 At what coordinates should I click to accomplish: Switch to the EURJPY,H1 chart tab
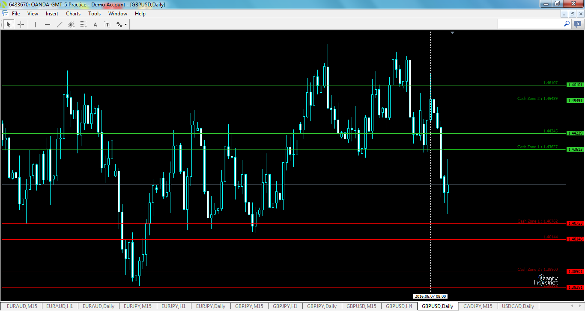pyautogui.click(x=173, y=306)
